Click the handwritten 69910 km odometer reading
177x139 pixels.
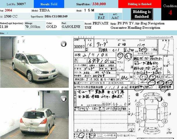point(98,61)
